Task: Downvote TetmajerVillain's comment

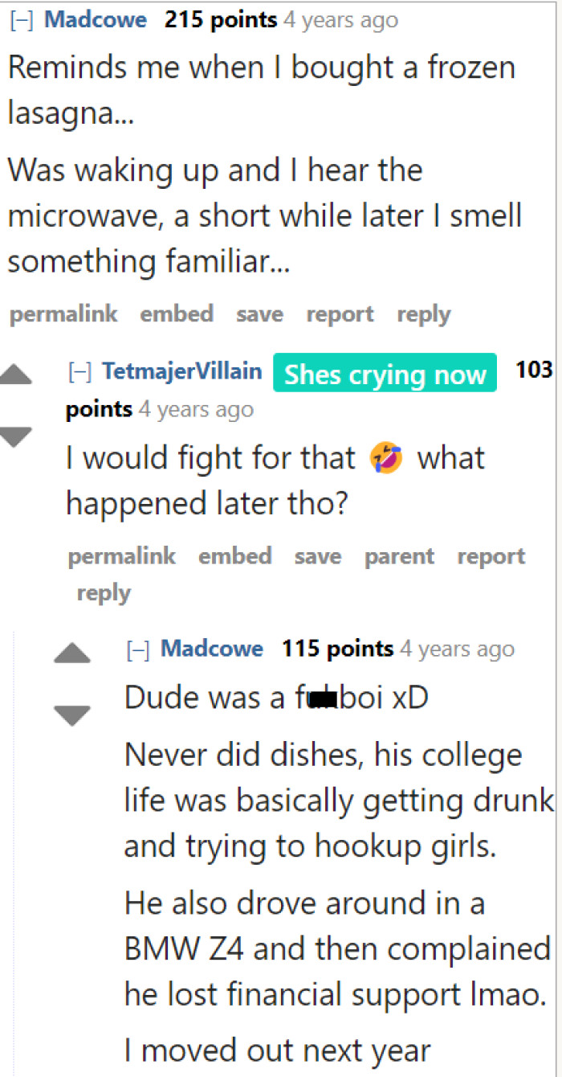Action: (x=16, y=436)
